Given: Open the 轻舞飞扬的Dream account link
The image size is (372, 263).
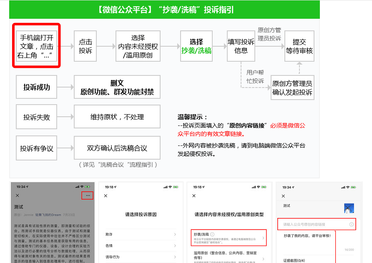Looking at the screenshot, I should pos(48,215).
